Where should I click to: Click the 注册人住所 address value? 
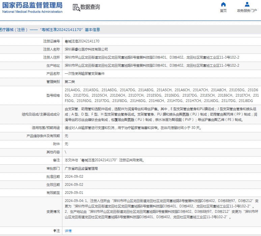pyautogui.click(x=152, y=58)
